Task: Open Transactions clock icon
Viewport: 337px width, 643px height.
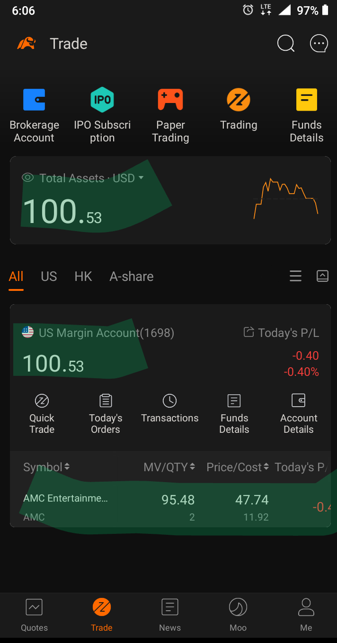Action: (x=169, y=401)
